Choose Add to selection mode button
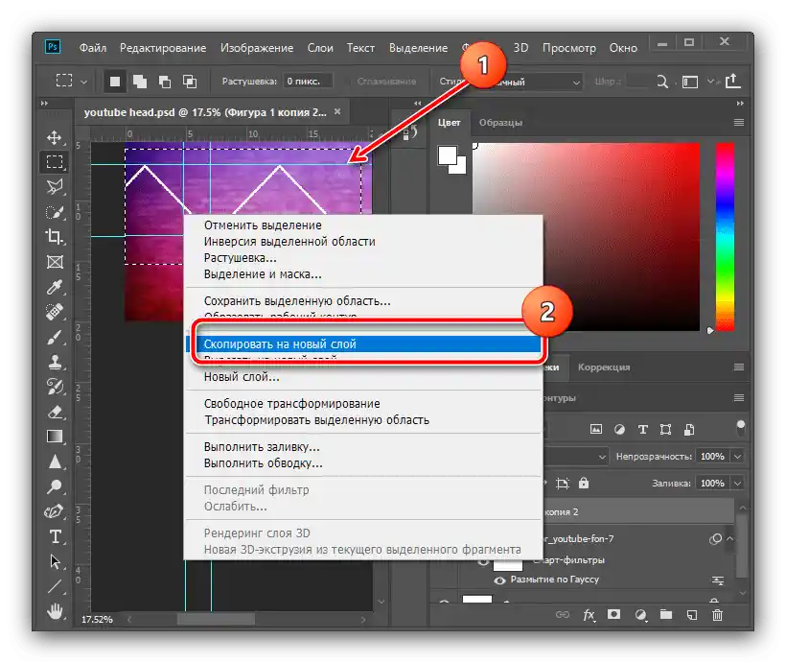The image size is (786, 663). tap(140, 82)
